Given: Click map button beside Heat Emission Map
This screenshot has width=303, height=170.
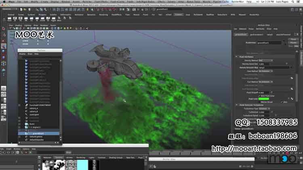Looking at the screenshot, I should (x=292, y=78).
